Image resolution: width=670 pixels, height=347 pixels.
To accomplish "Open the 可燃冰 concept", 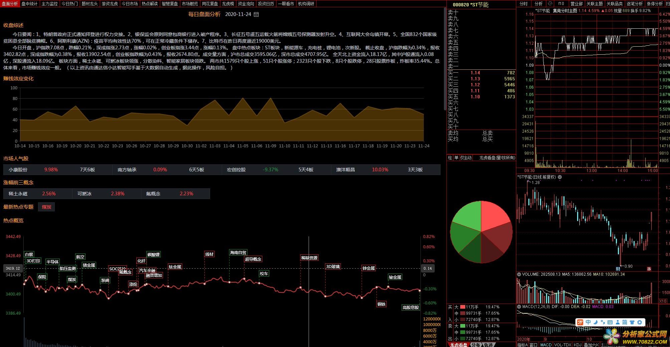I will point(85,194).
